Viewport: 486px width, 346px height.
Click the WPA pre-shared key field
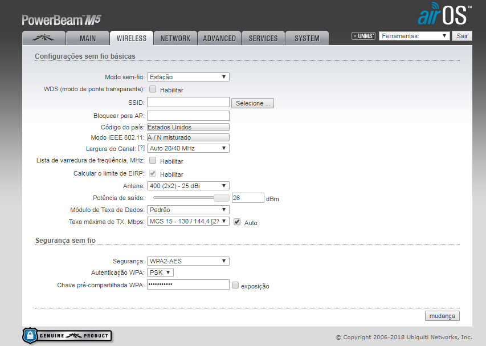pos(188,284)
